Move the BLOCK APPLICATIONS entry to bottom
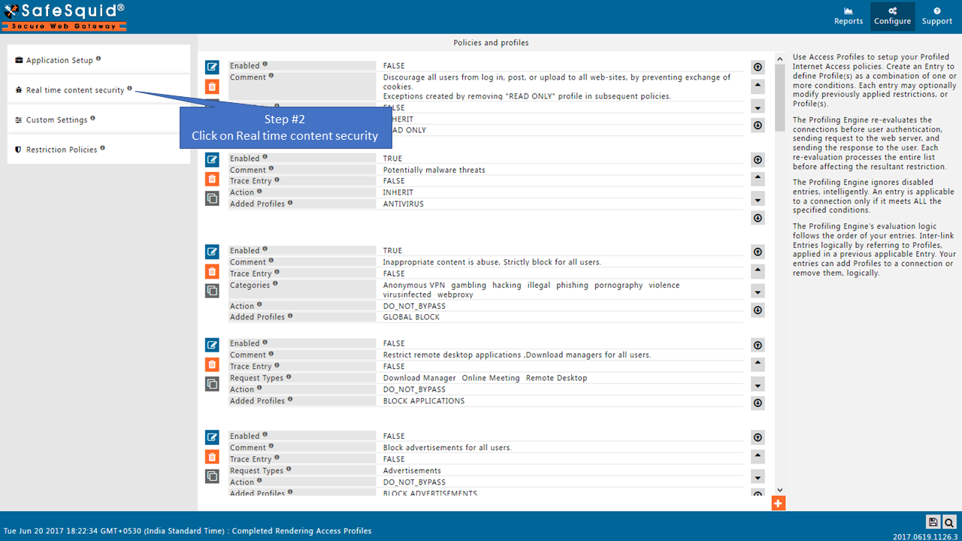 [758, 403]
